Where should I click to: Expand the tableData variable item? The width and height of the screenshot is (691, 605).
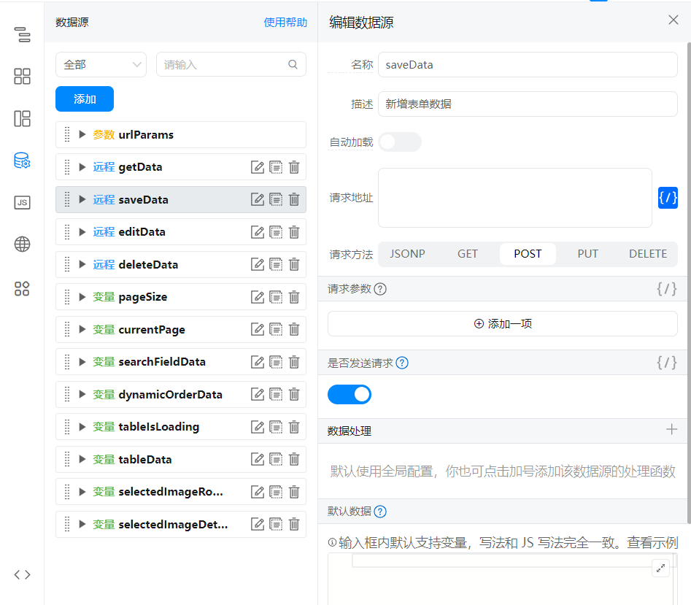coord(82,460)
